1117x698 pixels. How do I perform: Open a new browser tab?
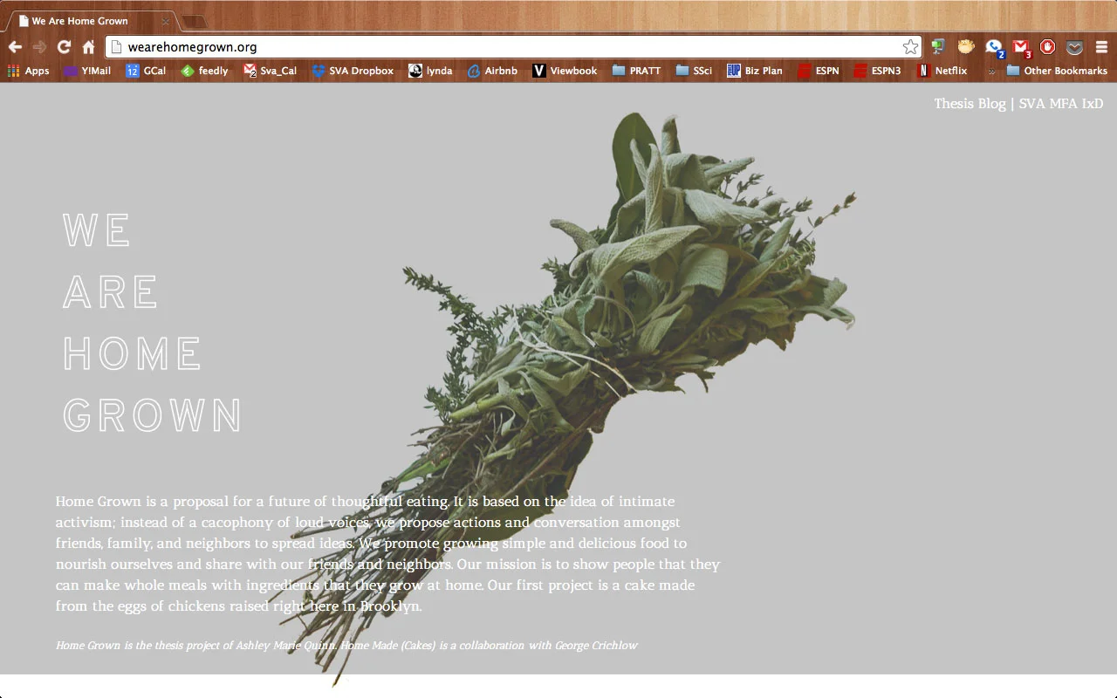click(194, 21)
